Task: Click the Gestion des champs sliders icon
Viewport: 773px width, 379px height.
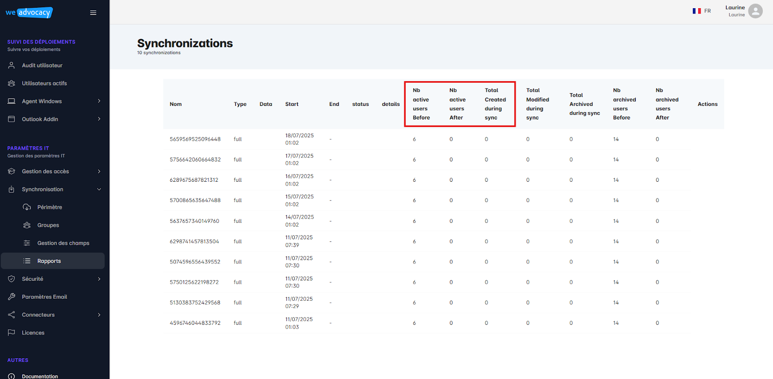Action: point(27,243)
